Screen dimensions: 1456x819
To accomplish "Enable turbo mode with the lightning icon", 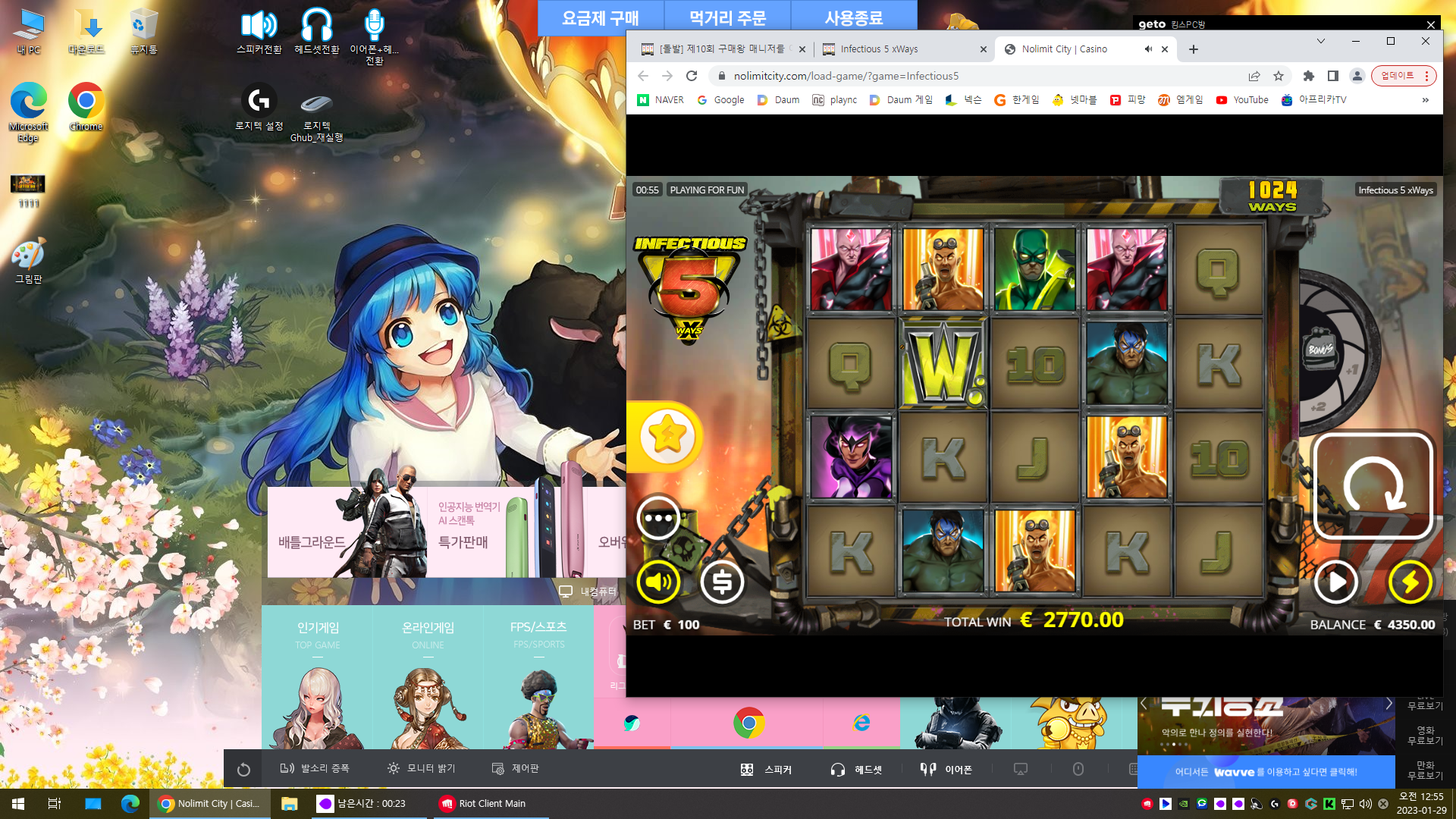I will pos(1410,582).
